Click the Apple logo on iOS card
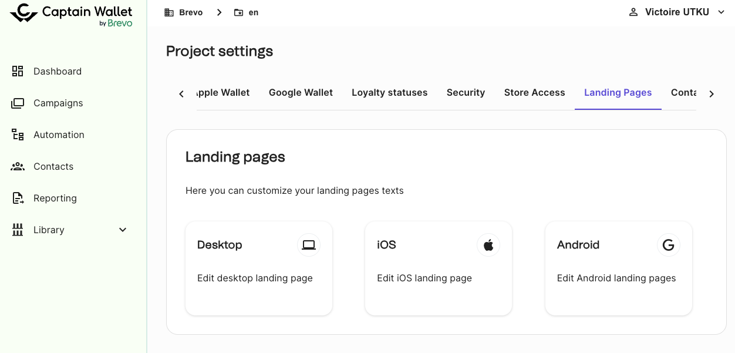Viewport: 735px width, 353px height. click(488, 245)
